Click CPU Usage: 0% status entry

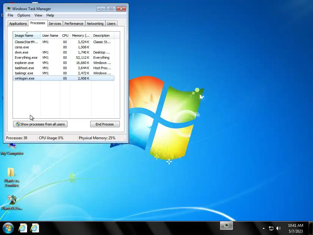coord(51,138)
